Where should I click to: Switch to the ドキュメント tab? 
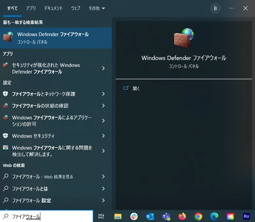click(53, 8)
